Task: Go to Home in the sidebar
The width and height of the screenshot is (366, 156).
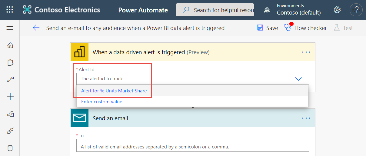Action: pyautogui.click(x=10, y=45)
